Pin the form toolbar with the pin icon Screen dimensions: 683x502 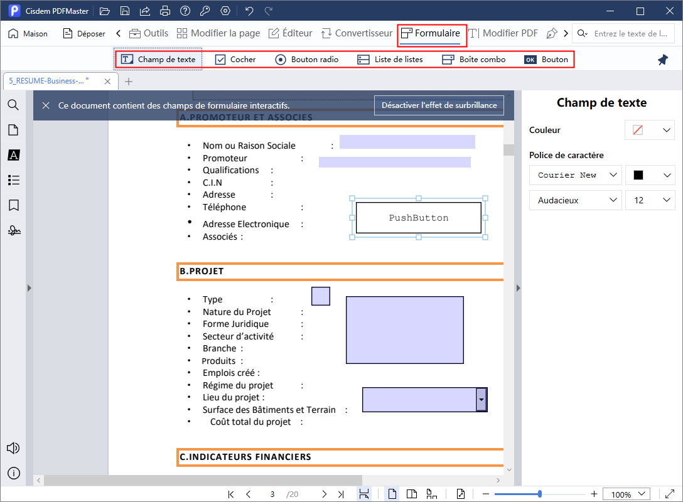663,60
